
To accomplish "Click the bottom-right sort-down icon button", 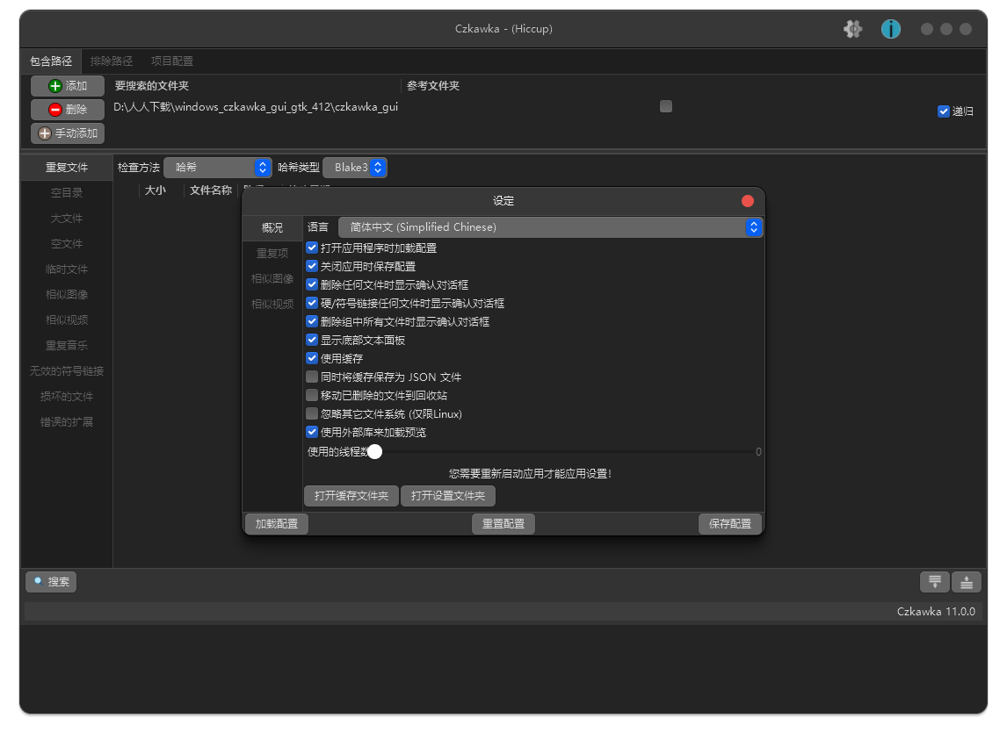I will pyautogui.click(x=934, y=581).
